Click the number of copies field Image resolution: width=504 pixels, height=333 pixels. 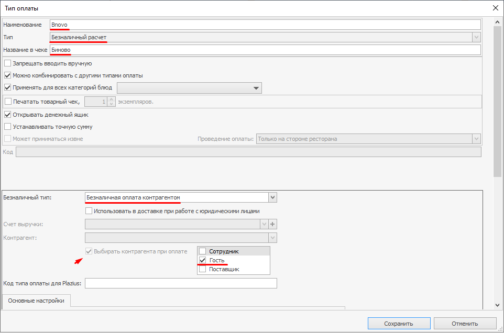tap(96, 102)
